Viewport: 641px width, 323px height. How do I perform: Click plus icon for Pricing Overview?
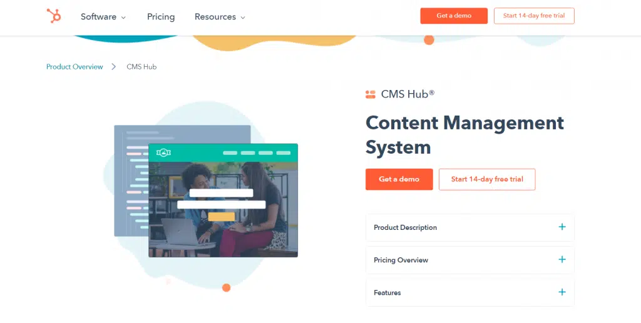(562, 260)
